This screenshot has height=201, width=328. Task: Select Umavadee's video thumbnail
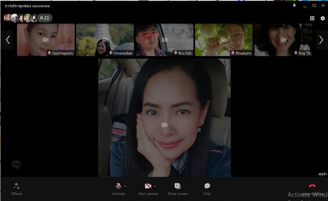(105, 40)
